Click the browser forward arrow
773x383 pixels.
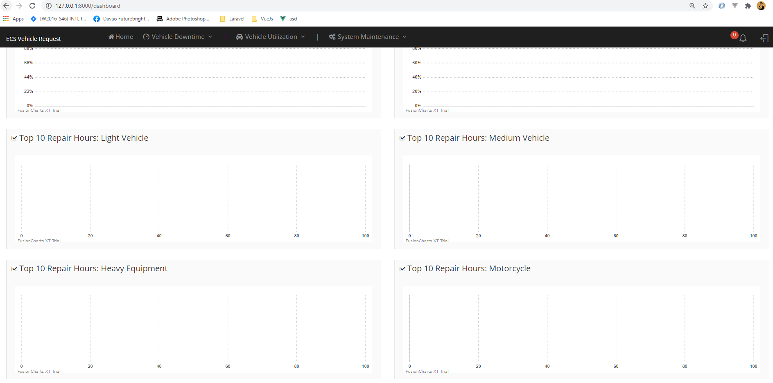point(19,6)
